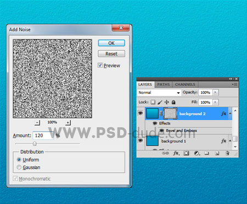Confirm noise with OK button
The width and height of the screenshot is (247, 204).
(111, 43)
